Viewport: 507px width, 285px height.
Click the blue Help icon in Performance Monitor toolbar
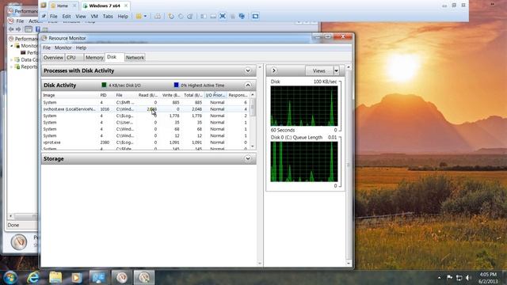click(x=37, y=29)
